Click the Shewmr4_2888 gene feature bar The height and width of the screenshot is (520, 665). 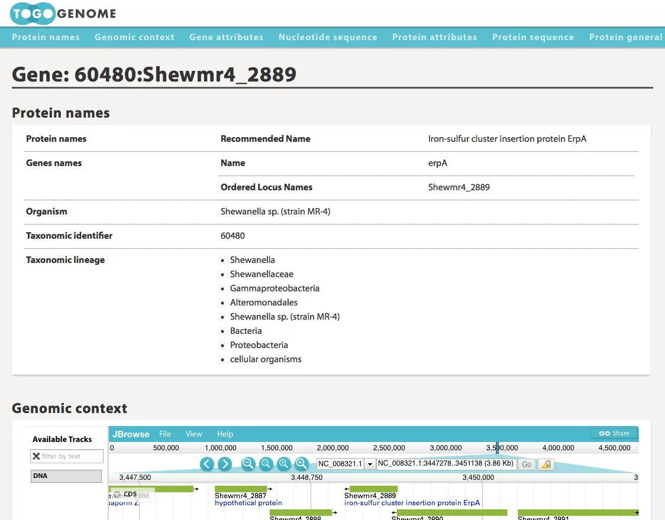[x=301, y=513]
